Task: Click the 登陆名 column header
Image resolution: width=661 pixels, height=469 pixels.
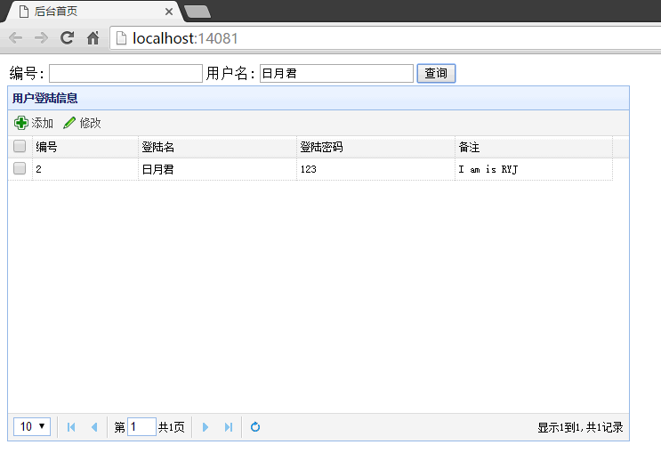Action: tap(218, 147)
